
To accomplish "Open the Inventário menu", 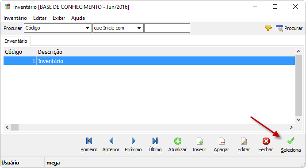I will (15, 18).
